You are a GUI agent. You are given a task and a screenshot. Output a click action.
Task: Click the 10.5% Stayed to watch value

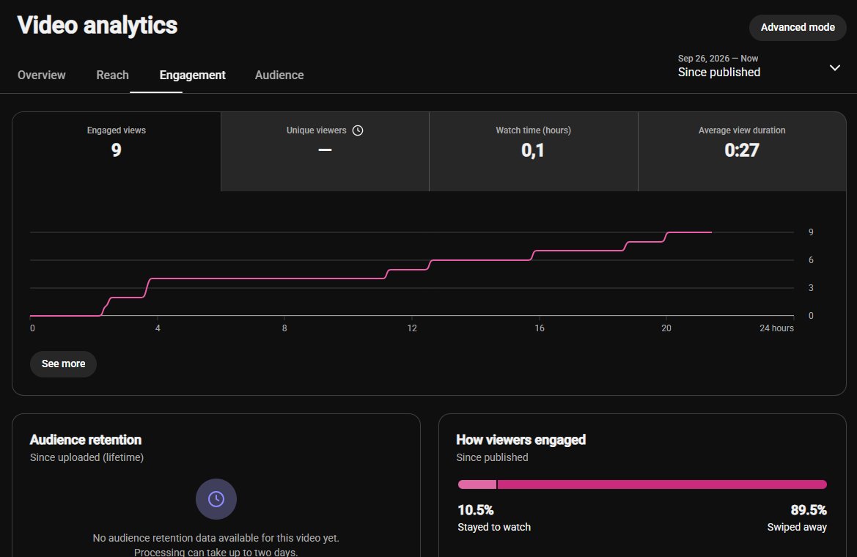476,510
